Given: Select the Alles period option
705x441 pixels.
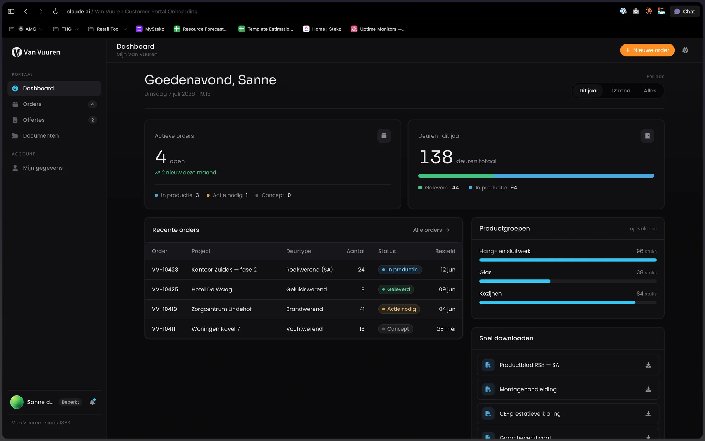Looking at the screenshot, I should 650,91.
